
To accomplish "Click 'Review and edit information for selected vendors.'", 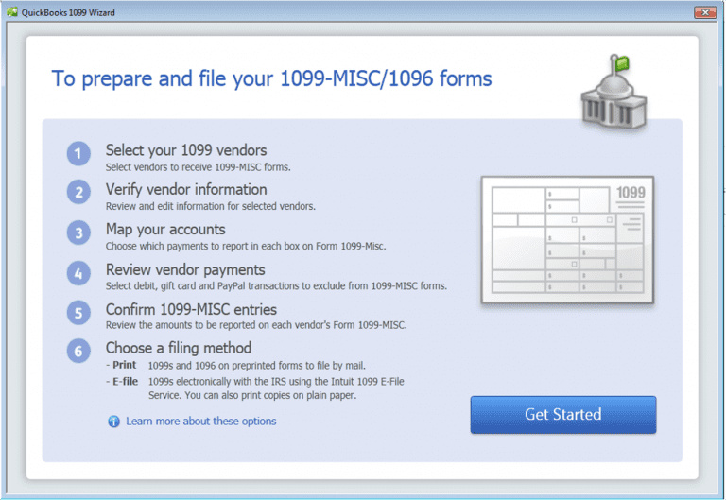I will [x=211, y=206].
